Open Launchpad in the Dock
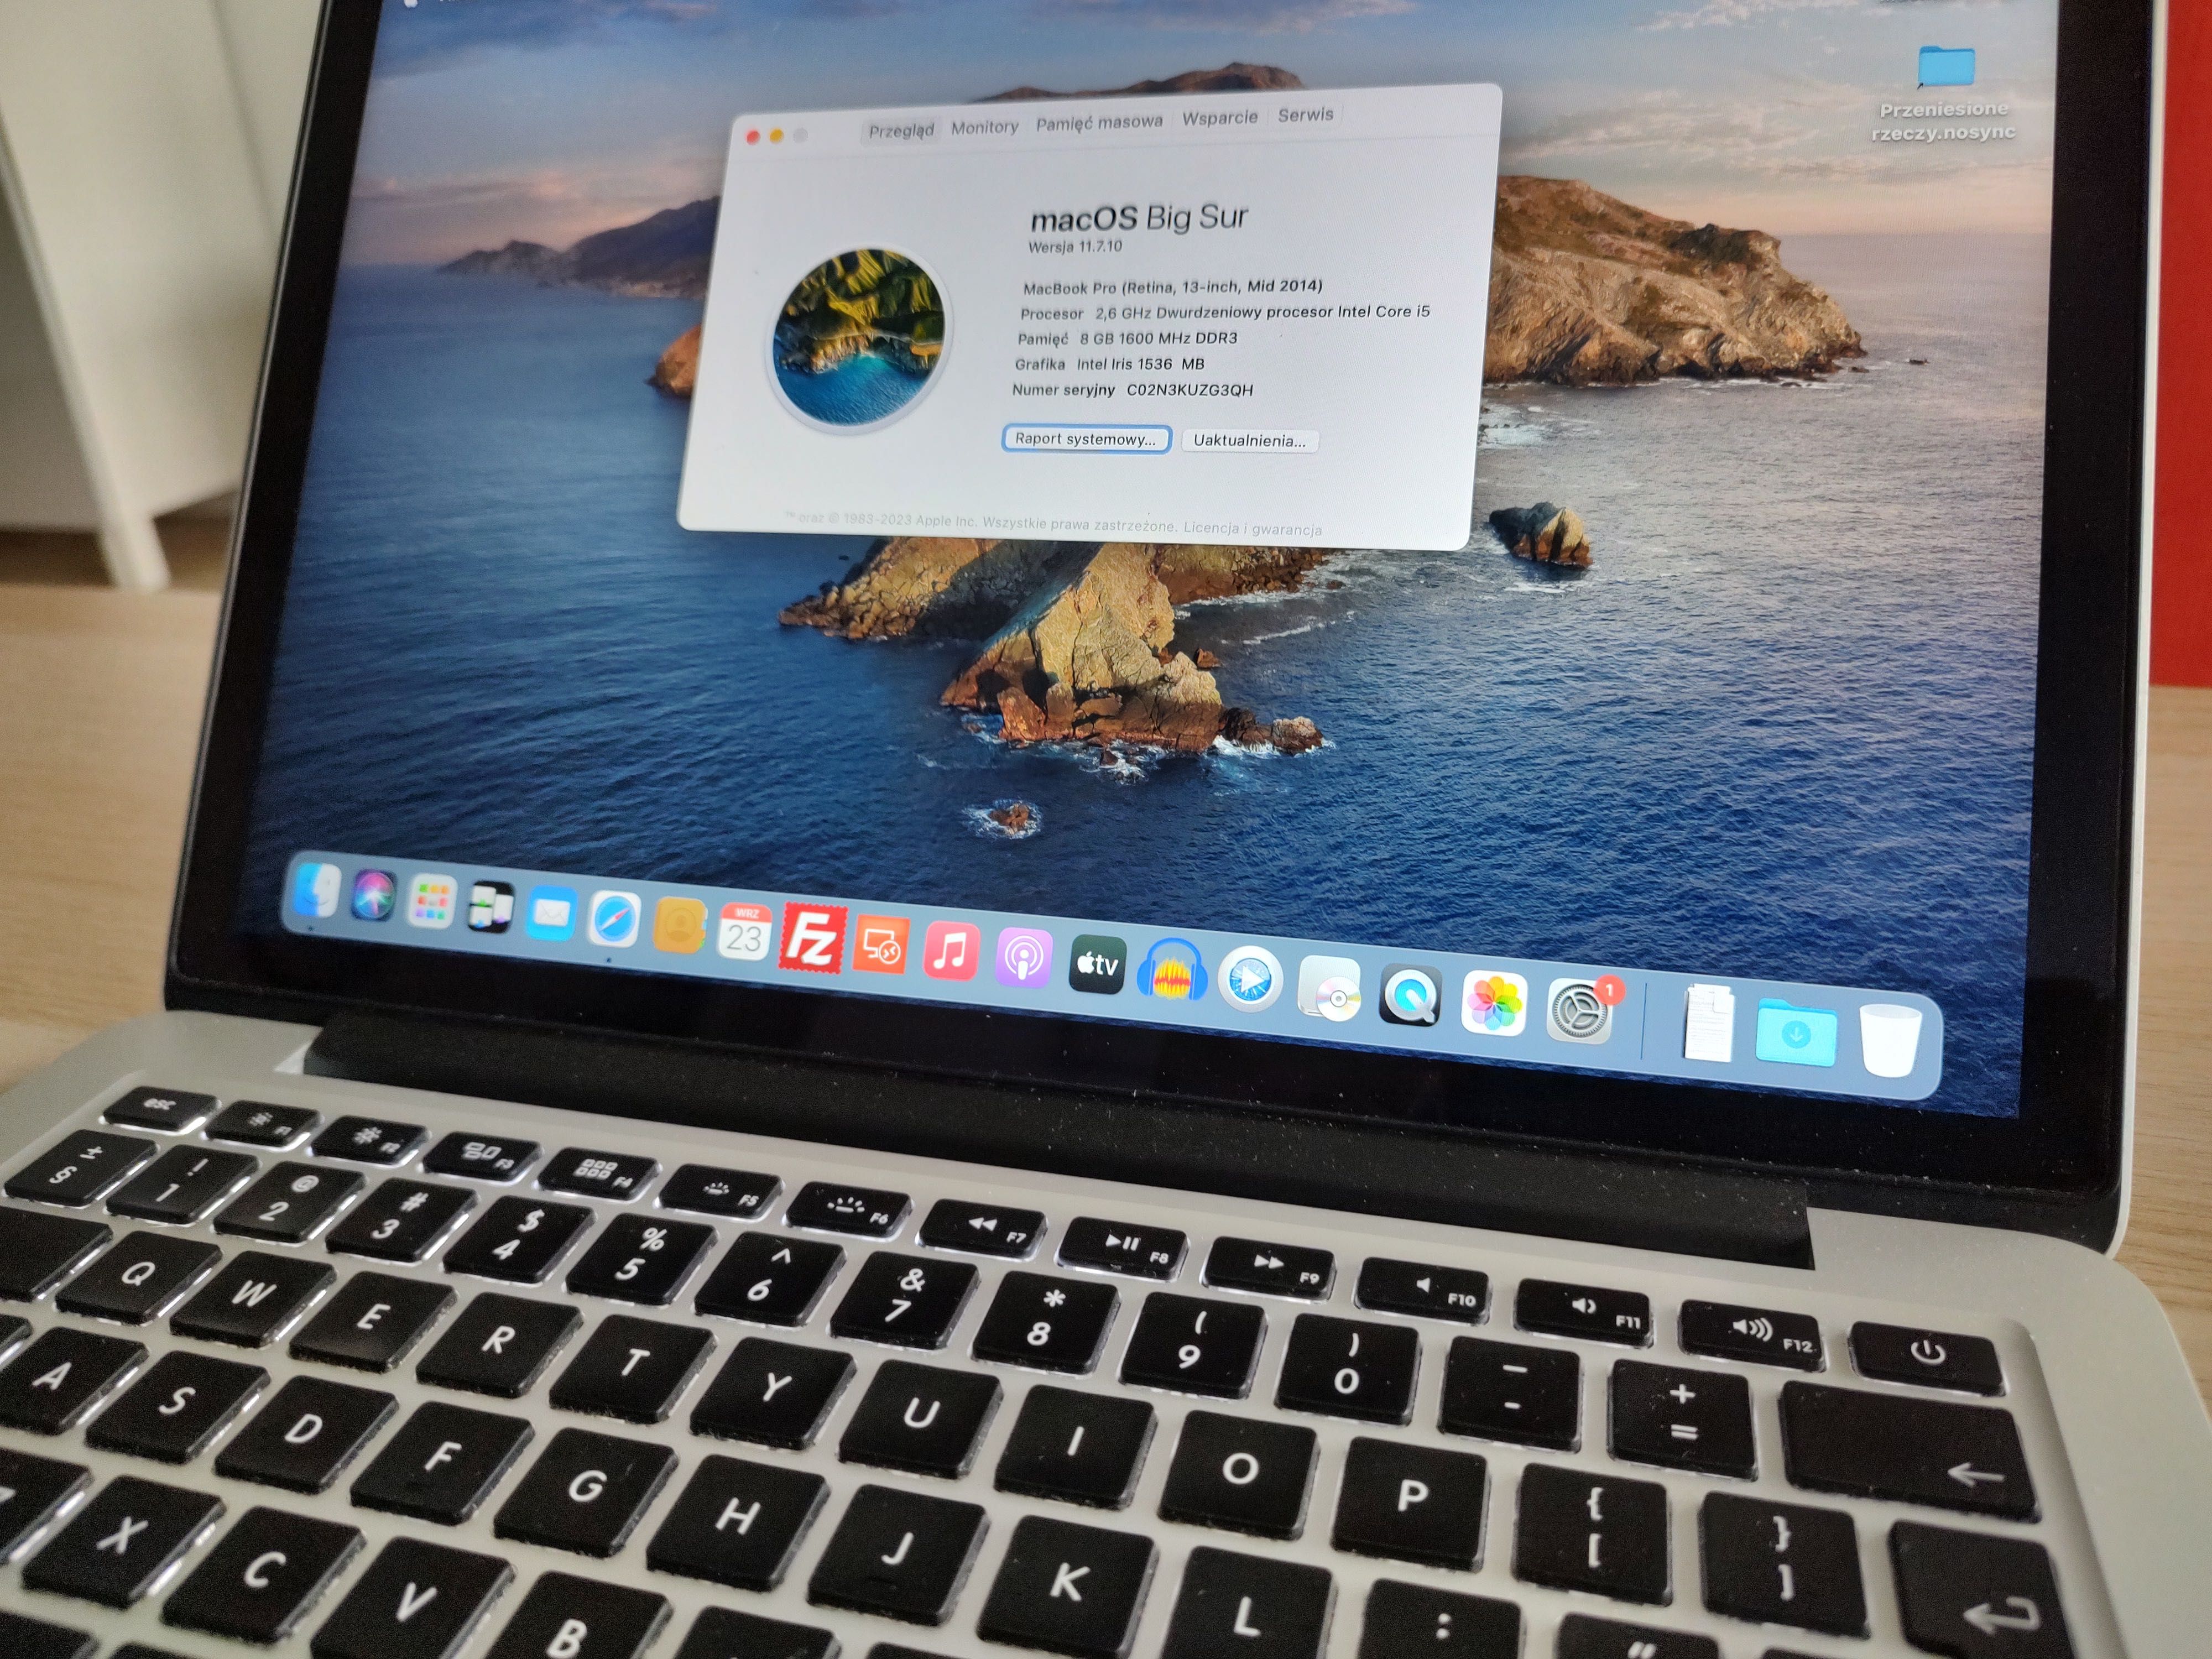This screenshot has height=1659, width=2212. [x=432, y=901]
